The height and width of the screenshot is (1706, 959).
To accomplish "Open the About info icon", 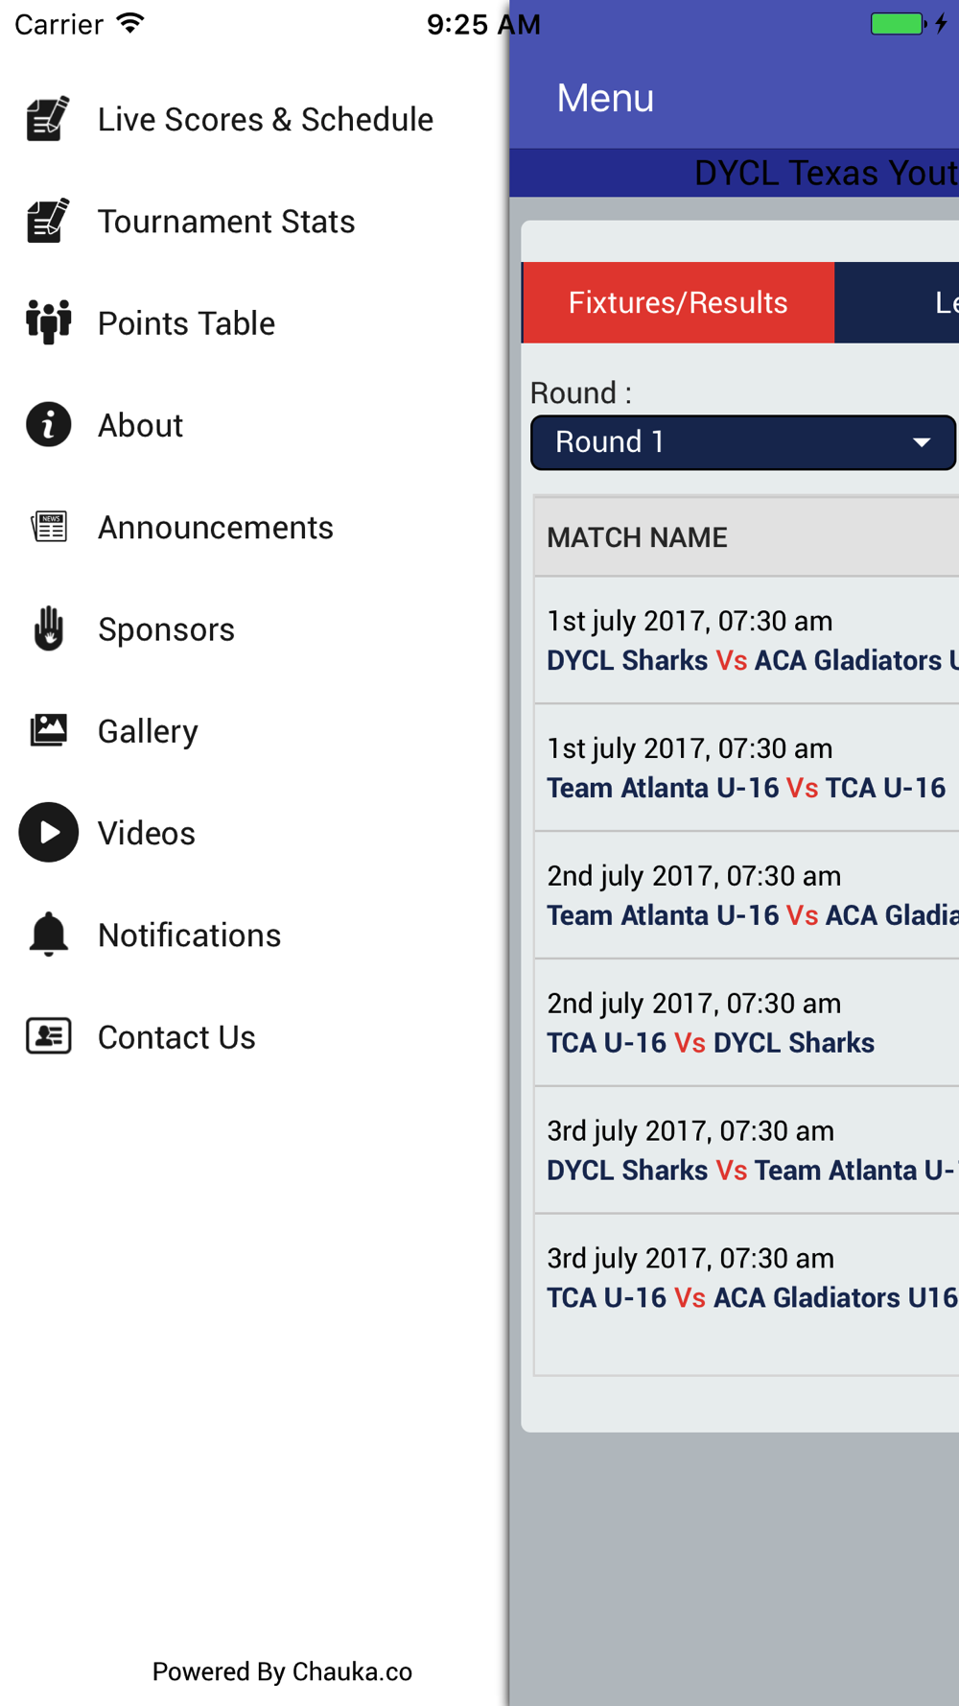I will pyautogui.click(x=48, y=424).
